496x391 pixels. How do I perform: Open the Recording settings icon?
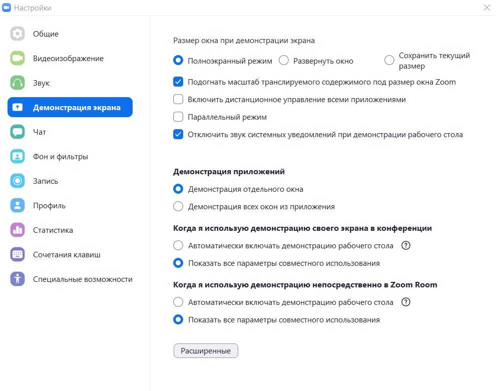(18, 181)
